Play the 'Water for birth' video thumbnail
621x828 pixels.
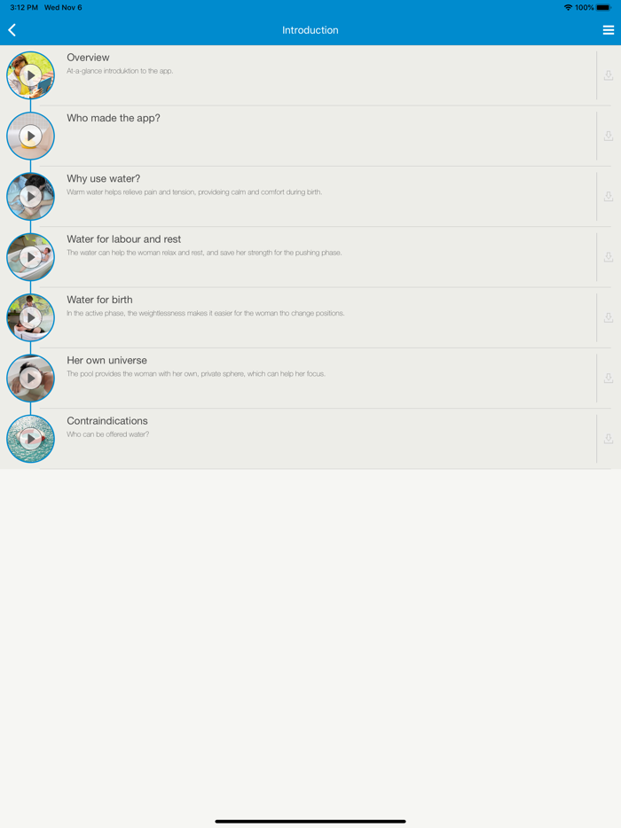tap(31, 317)
